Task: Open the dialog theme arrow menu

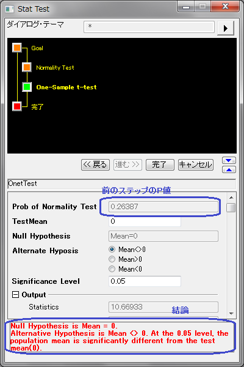Action: tap(226, 28)
